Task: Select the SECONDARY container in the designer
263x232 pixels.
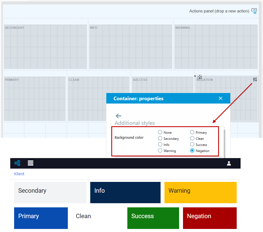Action: [x=45, y=47]
